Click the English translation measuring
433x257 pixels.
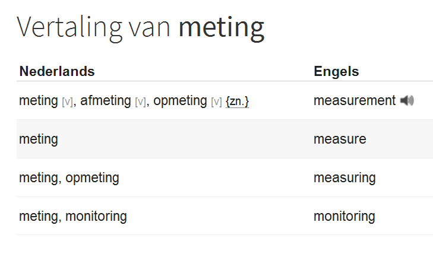pos(344,177)
